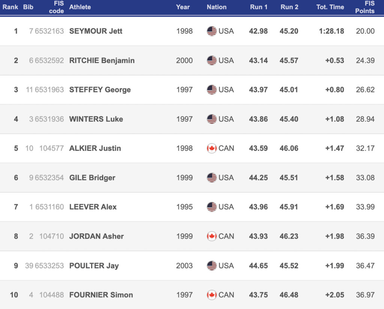Screen dimensions: 384x309
Task: Select the FIS Points column header
Action: pyautogui.click(x=365, y=7)
